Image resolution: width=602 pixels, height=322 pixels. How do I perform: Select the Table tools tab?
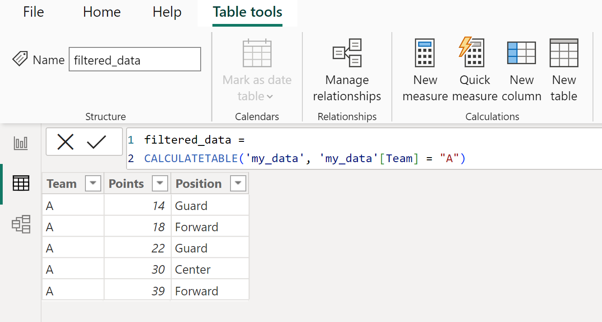[247, 12]
